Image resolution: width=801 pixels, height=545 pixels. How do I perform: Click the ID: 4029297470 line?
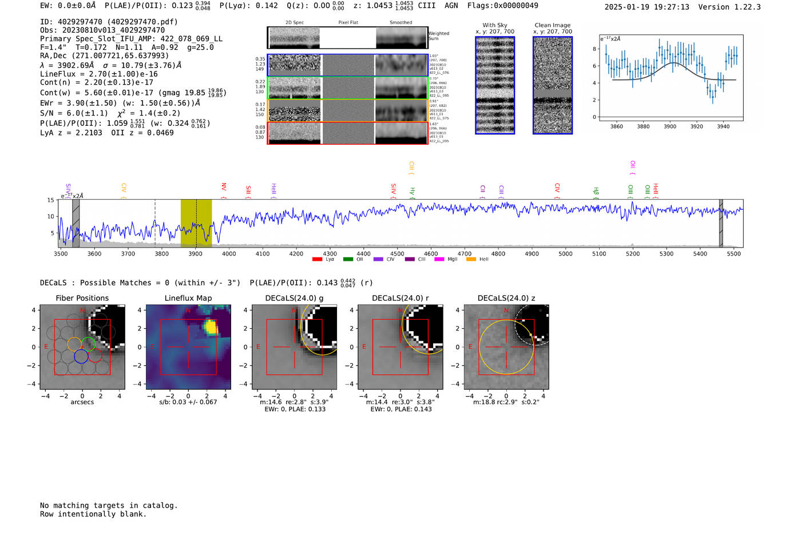(x=109, y=22)
